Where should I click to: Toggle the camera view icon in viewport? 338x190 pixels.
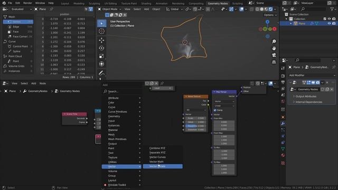(274, 55)
